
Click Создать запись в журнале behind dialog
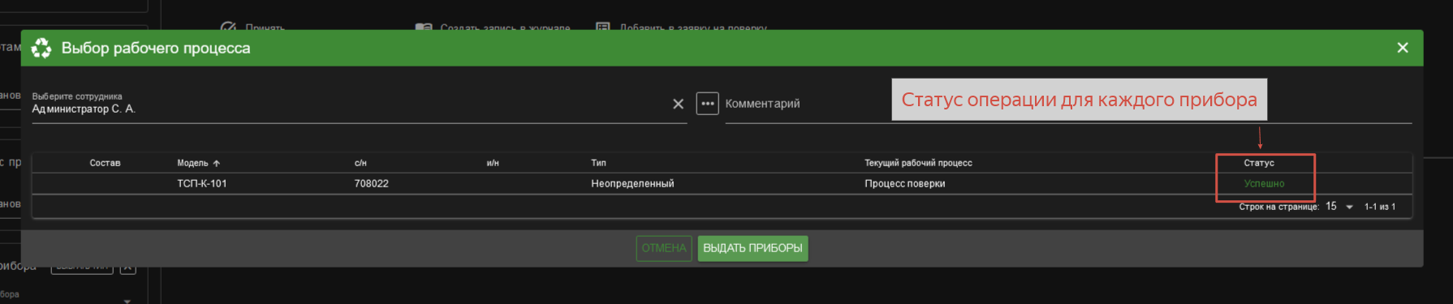pos(493,28)
